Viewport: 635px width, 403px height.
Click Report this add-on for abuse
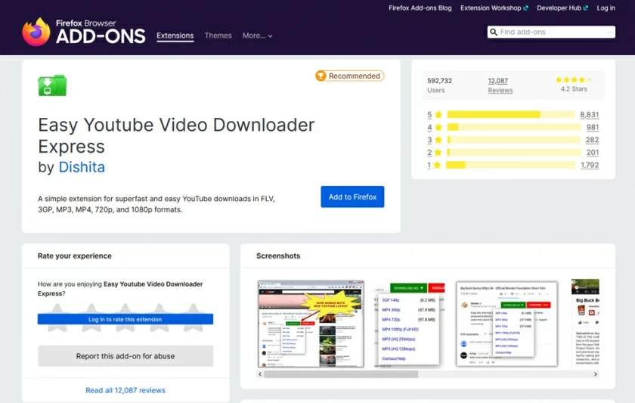tap(125, 356)
